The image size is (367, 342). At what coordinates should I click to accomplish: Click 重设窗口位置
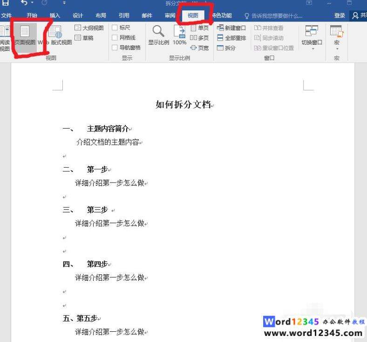274,48
